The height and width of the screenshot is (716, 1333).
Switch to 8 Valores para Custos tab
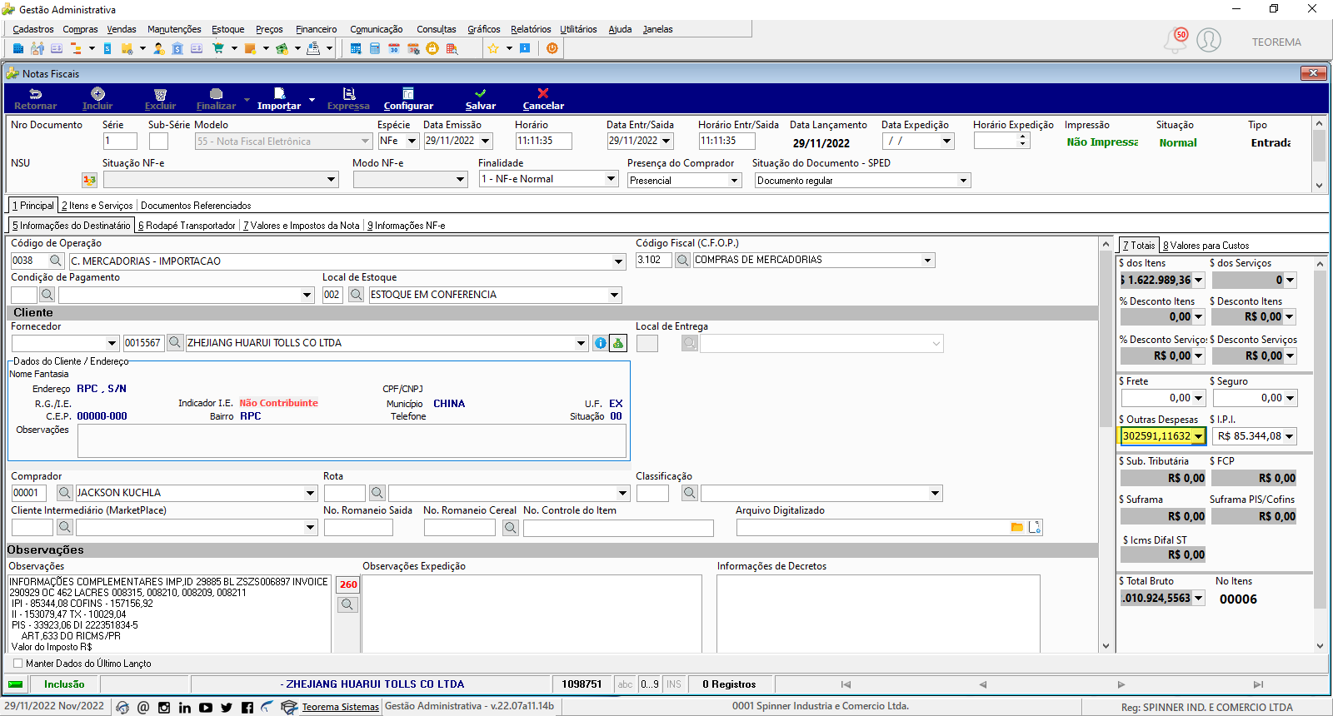tap(1206, 246)
